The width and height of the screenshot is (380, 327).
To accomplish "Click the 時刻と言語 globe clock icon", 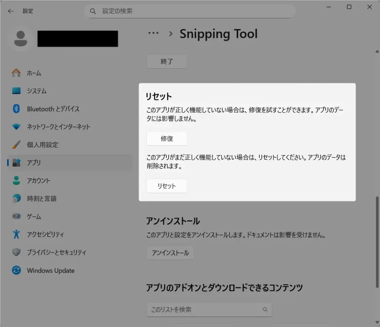I will 16,198.
